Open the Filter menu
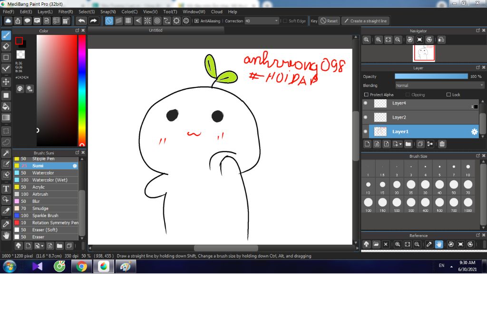487x314 pixels. pos(66,12)
